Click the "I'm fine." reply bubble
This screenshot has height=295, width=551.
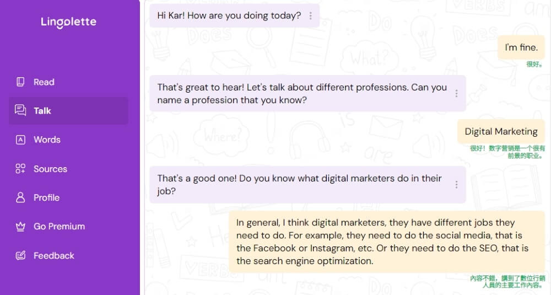(x=521, y=48)
